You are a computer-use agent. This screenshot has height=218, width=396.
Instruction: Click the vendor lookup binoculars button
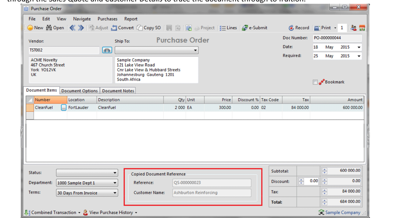tap(107, 50)
